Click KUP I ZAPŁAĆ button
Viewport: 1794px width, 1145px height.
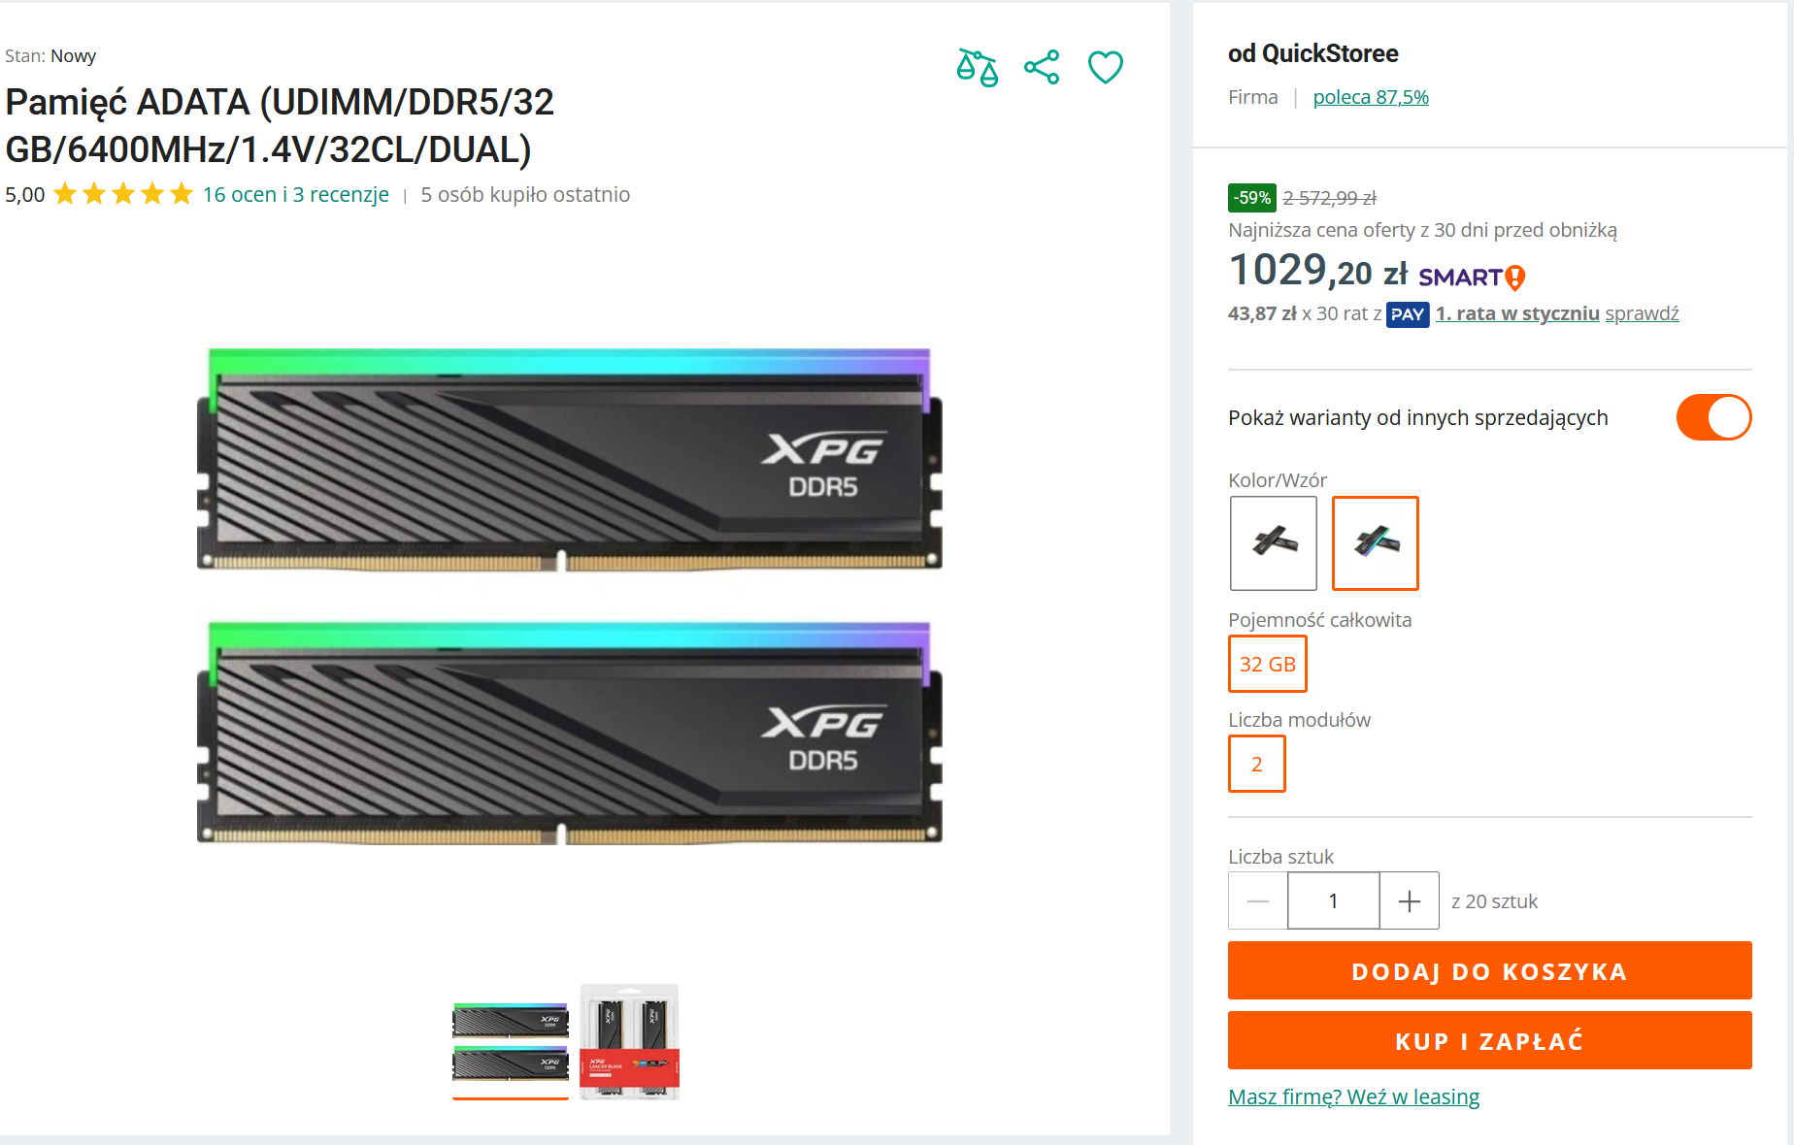tap(1490, 1040)
